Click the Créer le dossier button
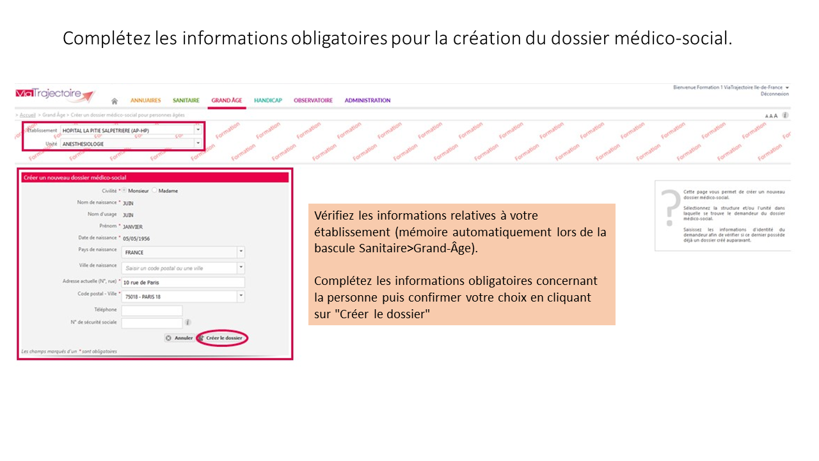The image size is (819, 461). click(x=223, y=337)
